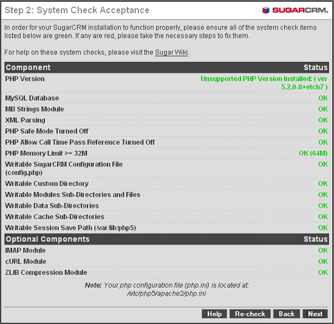Click the Re-check button
Screen dimensions: 334x324
[x=250, y=314]
